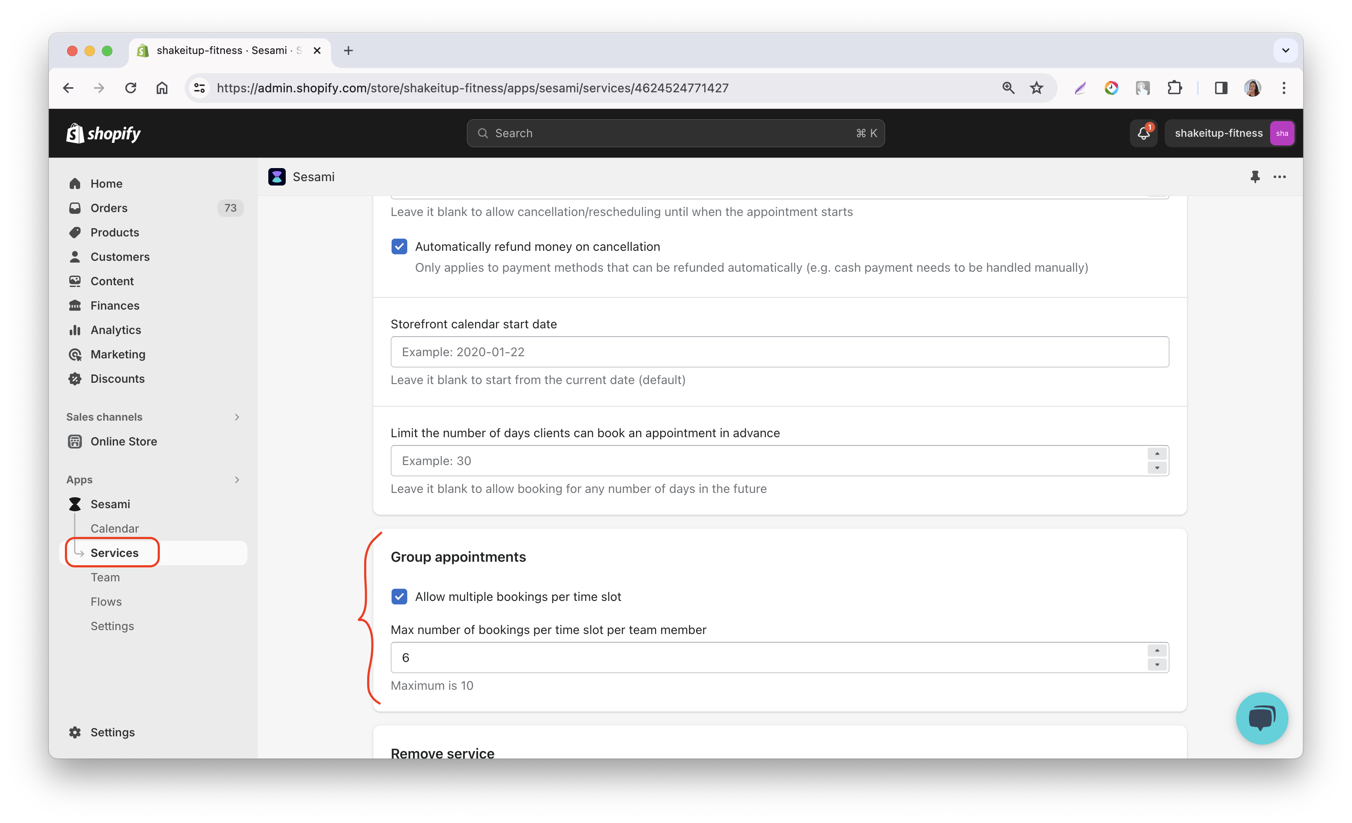The image size is (1352, 823).
Task: Click the browser address bar URL
Action: tap(473, 88)
